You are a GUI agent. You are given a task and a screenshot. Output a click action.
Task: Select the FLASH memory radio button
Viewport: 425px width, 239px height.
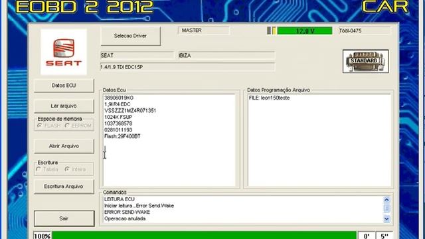[x=40, y=125]
